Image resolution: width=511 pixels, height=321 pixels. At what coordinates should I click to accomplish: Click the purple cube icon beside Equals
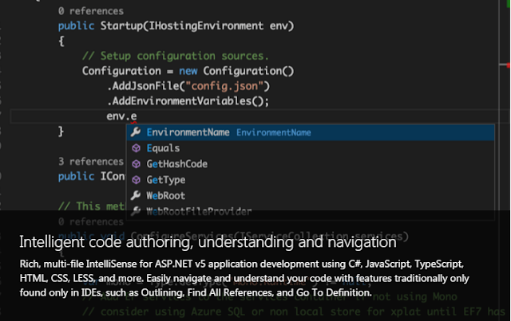pos(137,148)
